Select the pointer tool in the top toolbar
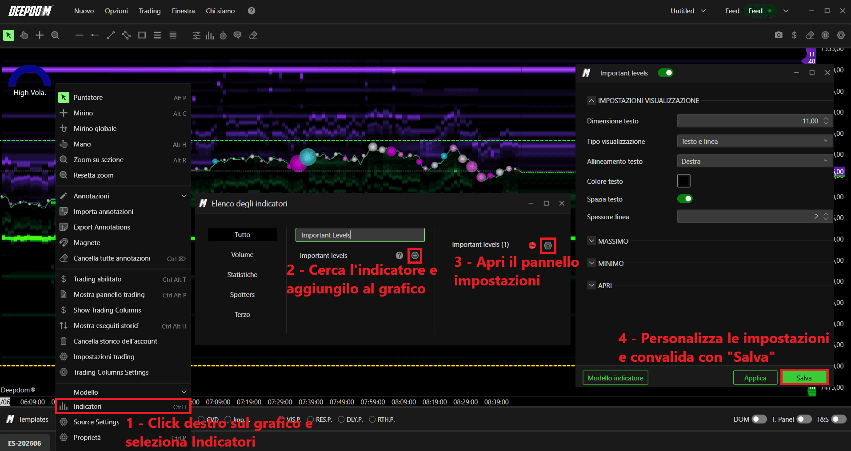 click(8, 35)
